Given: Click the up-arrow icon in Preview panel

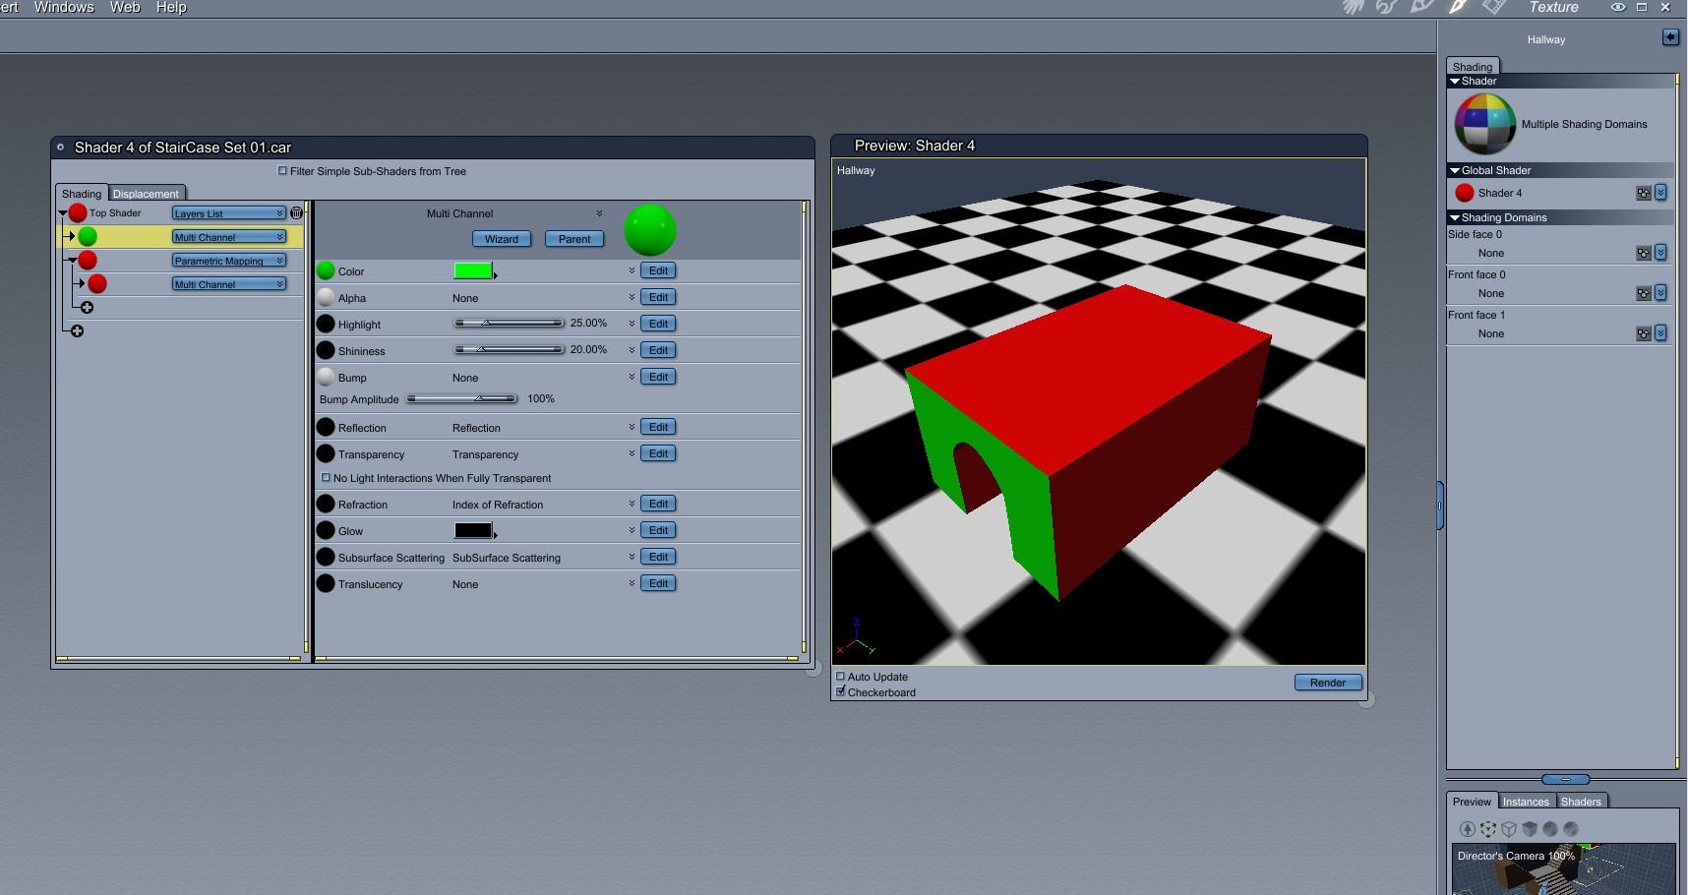Looking at the screenshot, I should [x=1468, y=829].
